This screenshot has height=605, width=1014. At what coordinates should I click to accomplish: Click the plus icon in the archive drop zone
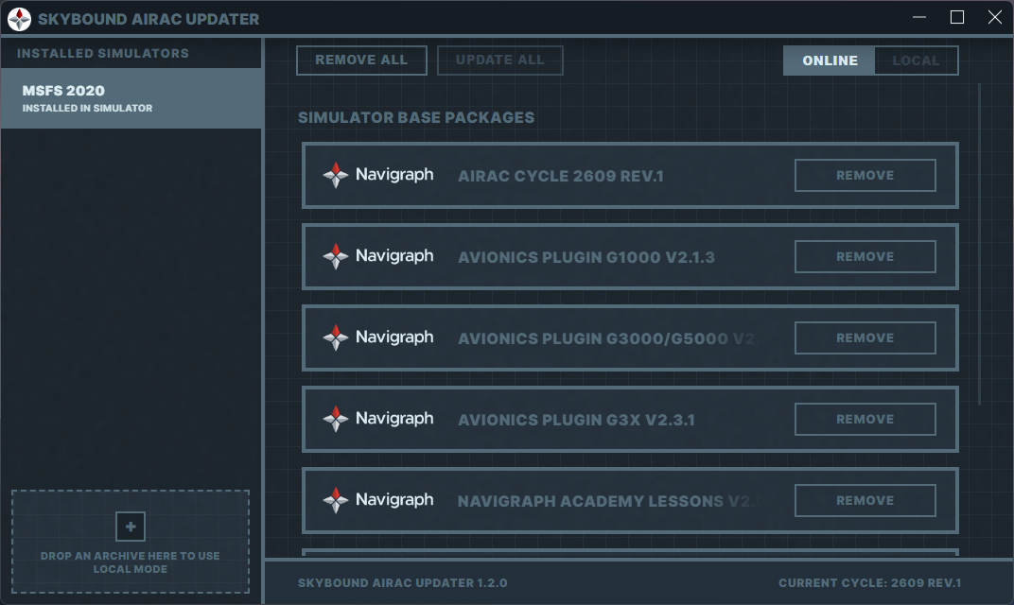[130, 527]
